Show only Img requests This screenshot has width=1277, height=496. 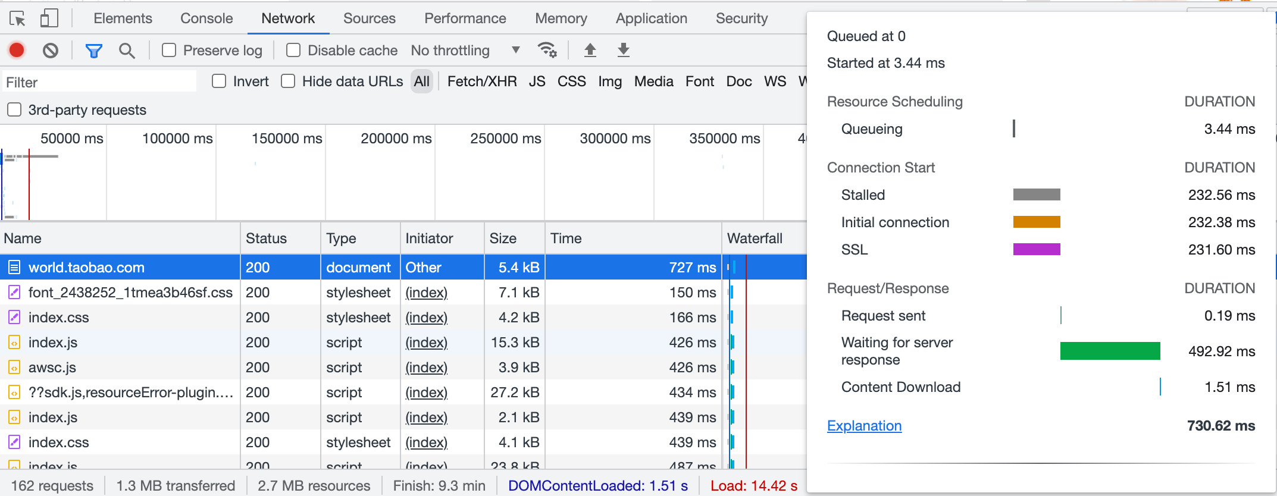610,81
